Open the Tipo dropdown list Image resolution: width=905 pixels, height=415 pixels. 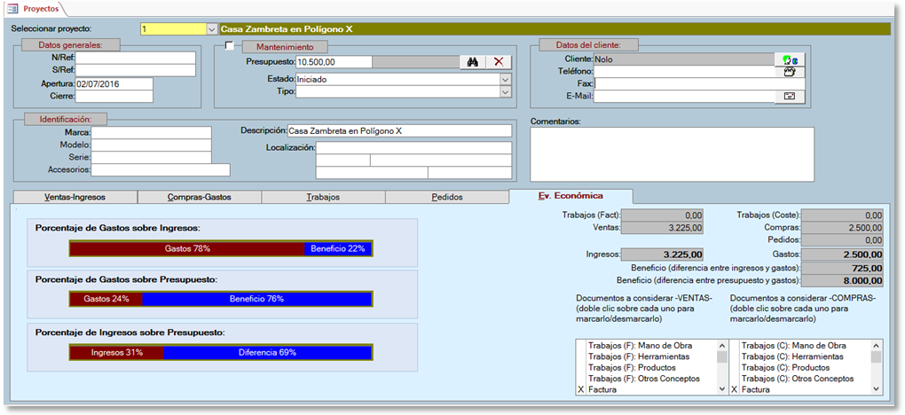click(x=505, y=91)
